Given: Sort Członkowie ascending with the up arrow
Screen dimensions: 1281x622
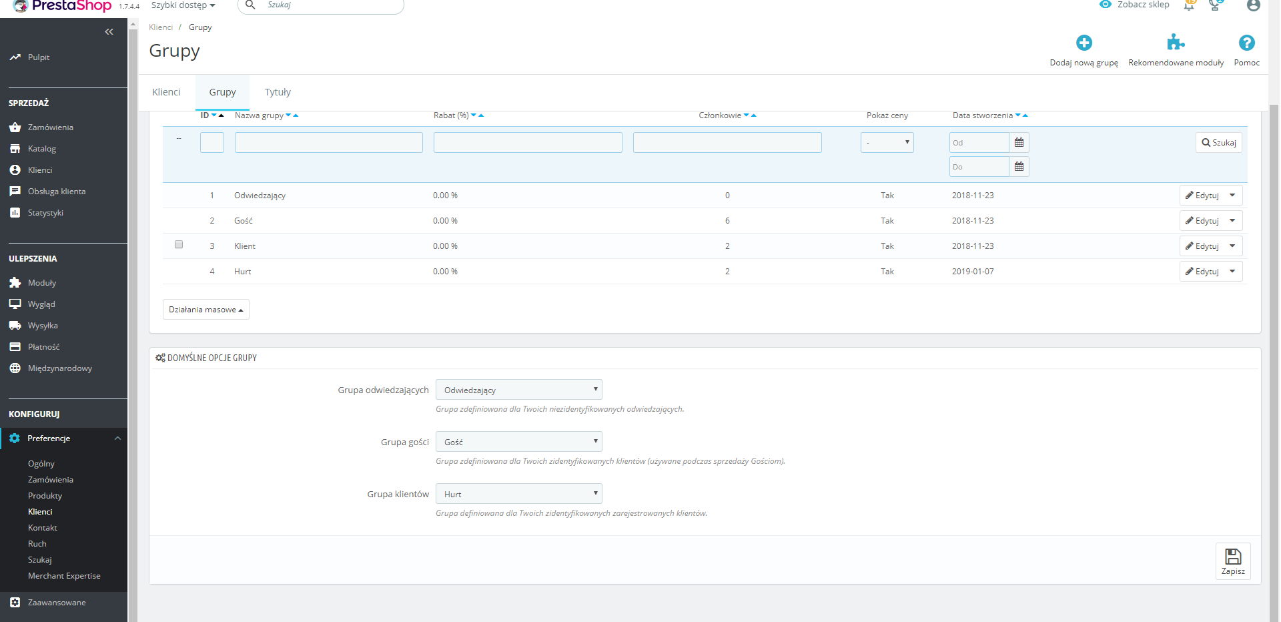Looking at the screenshot, I should (754, 115).
